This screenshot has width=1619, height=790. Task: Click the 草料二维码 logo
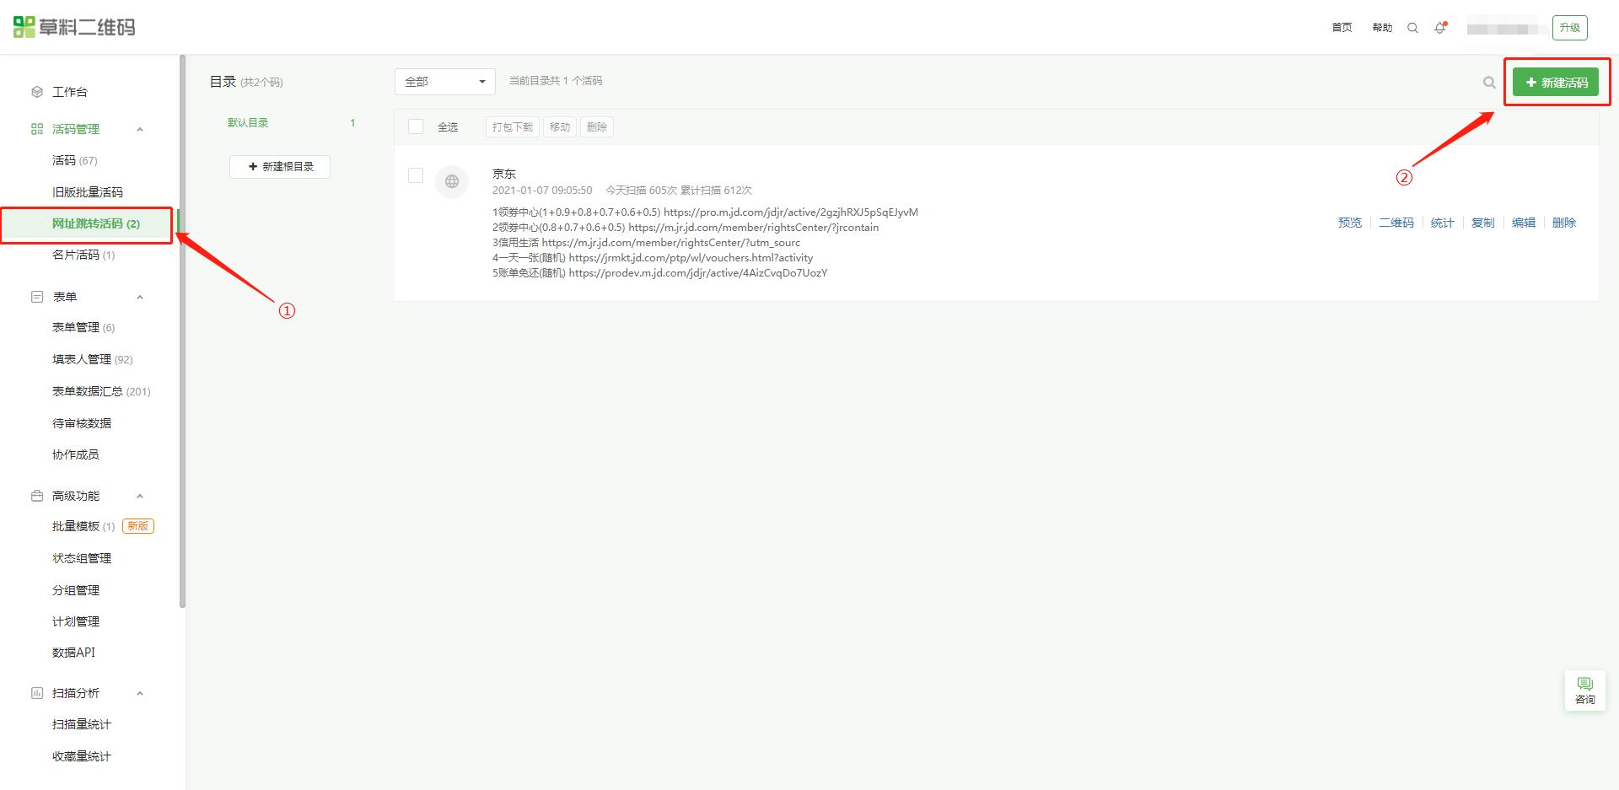74,27
